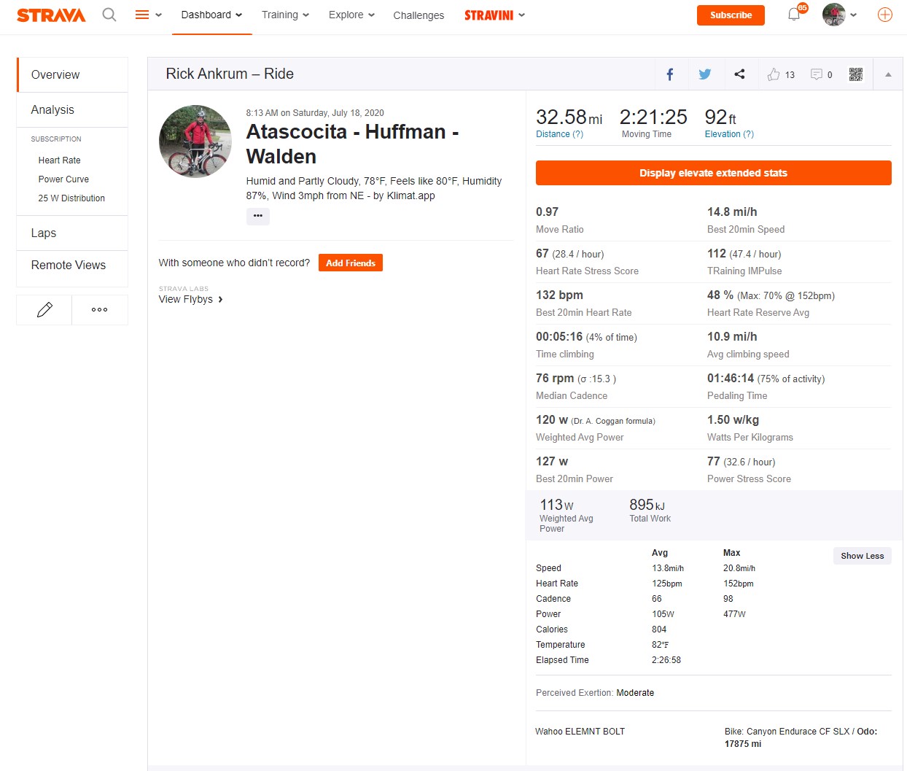Select the Overview tab
907x771 pixels.
coord(73,74)
